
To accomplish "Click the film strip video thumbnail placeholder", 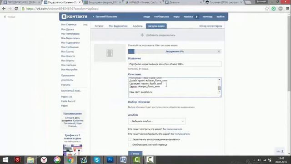I will 110,53.
